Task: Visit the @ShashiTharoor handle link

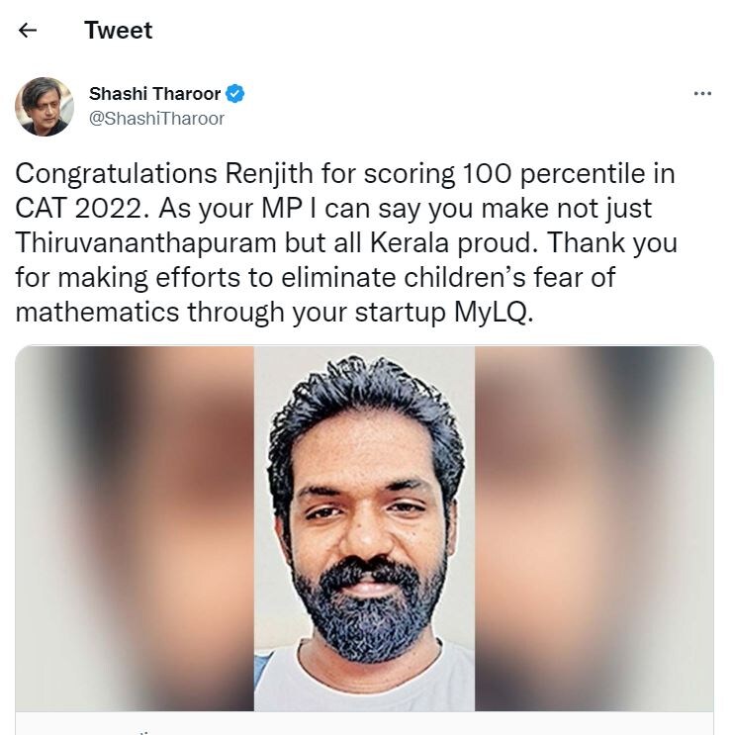Action: pos(156,119)
